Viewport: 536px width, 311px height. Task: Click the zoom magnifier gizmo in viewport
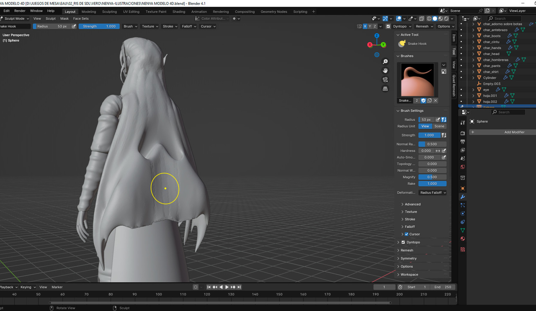pyautogui.click(x=385, y=62)
